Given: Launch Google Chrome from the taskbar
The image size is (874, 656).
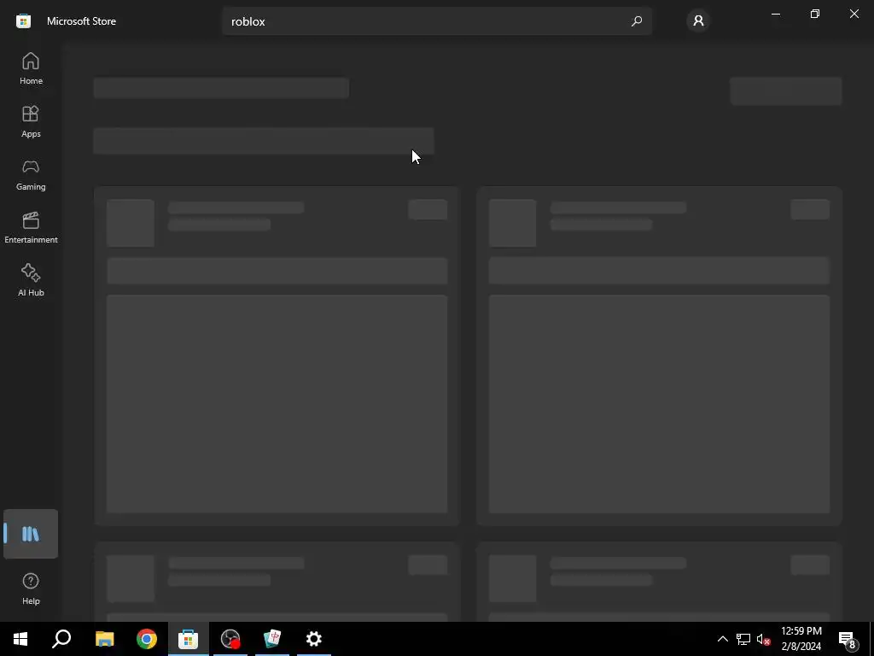Looking at the screenshot, I should 147,639.
